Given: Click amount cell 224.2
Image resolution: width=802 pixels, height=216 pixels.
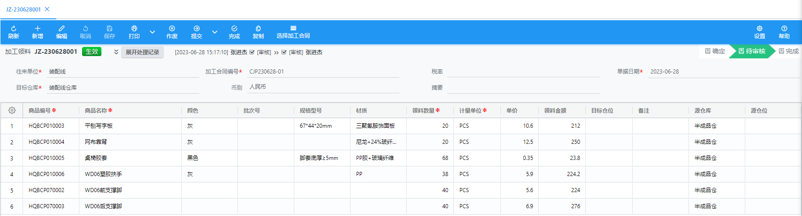Looking at the screenshot, I should click(x=562, y=174).
